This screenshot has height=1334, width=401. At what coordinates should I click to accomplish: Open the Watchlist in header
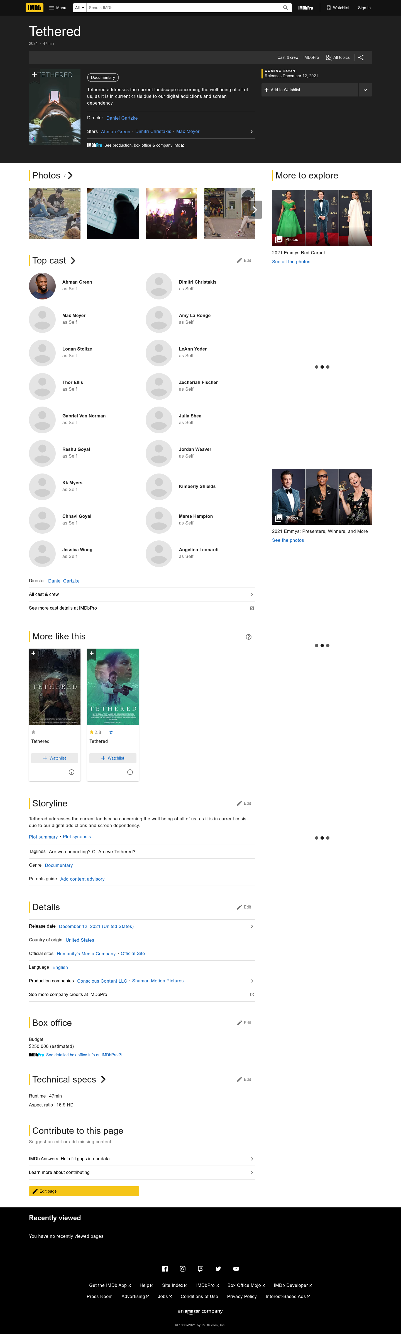pyautogui.click(x=338, y=8)
